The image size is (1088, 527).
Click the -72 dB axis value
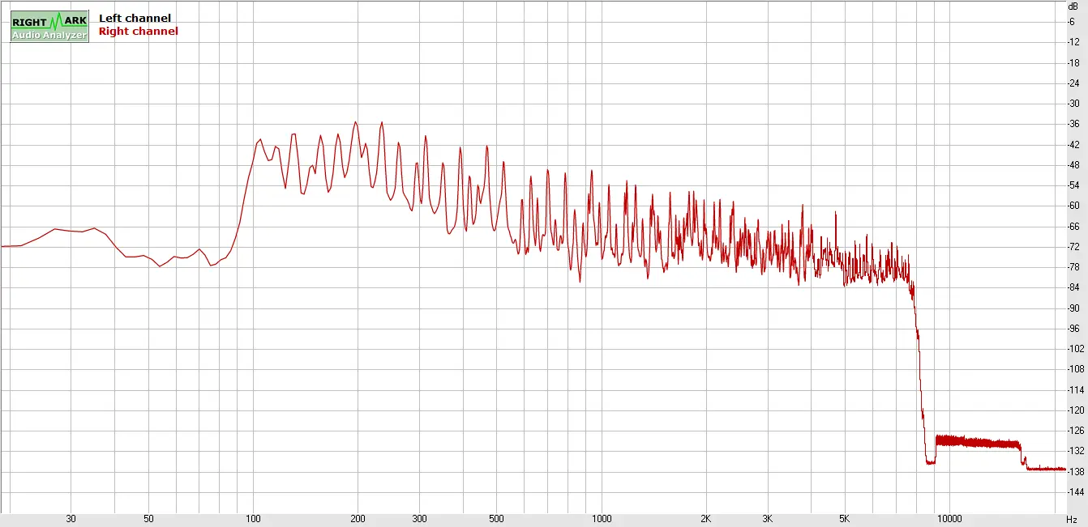coord(1073,247)
